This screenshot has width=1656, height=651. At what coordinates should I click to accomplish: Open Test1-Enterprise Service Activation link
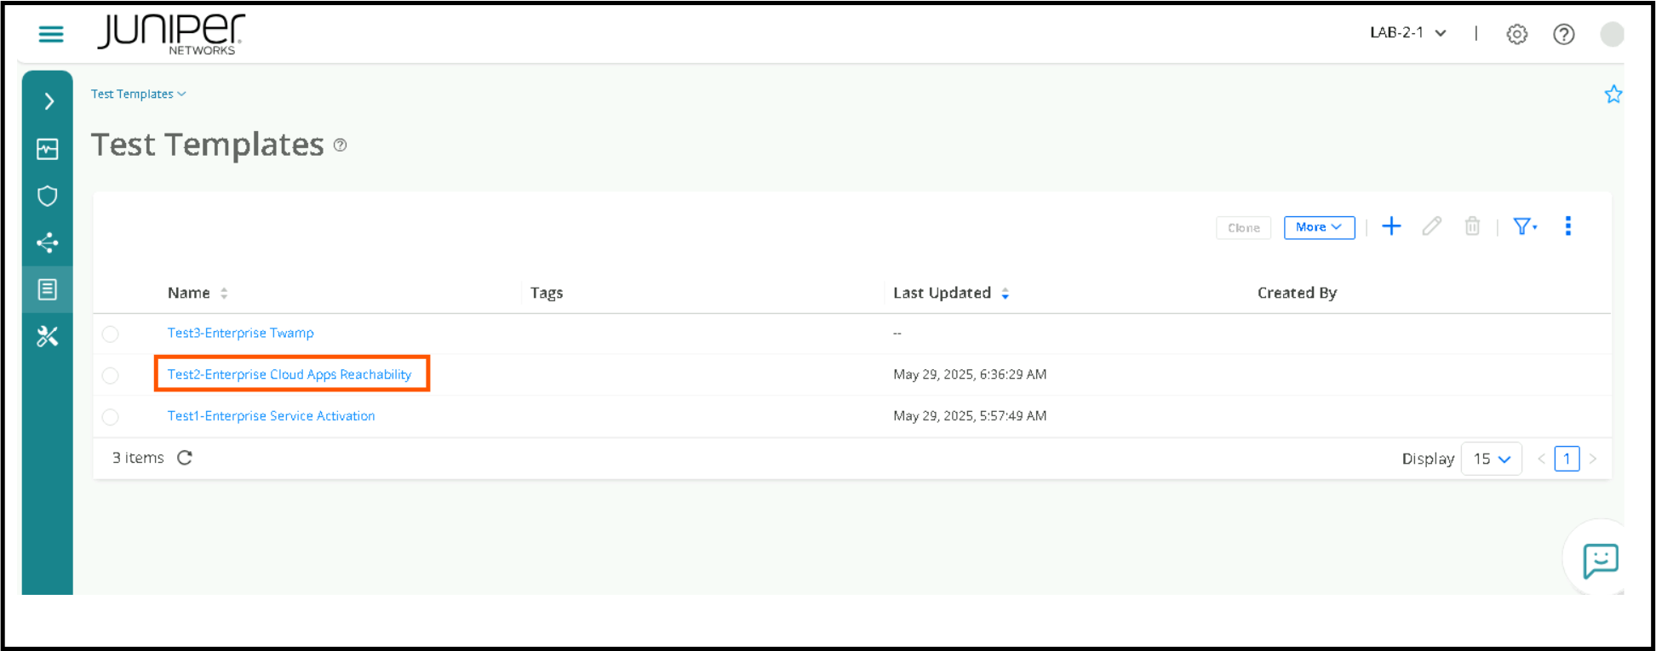pos(271,416)
